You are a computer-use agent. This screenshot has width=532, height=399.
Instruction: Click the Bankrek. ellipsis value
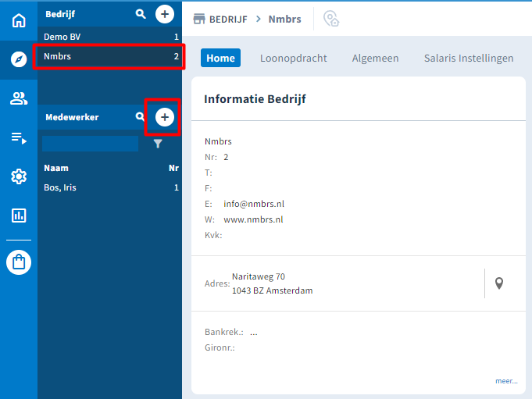click(254, 332)
